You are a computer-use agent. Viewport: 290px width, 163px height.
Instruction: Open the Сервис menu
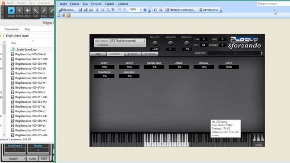pyautogui.click(x=110, y=4)
